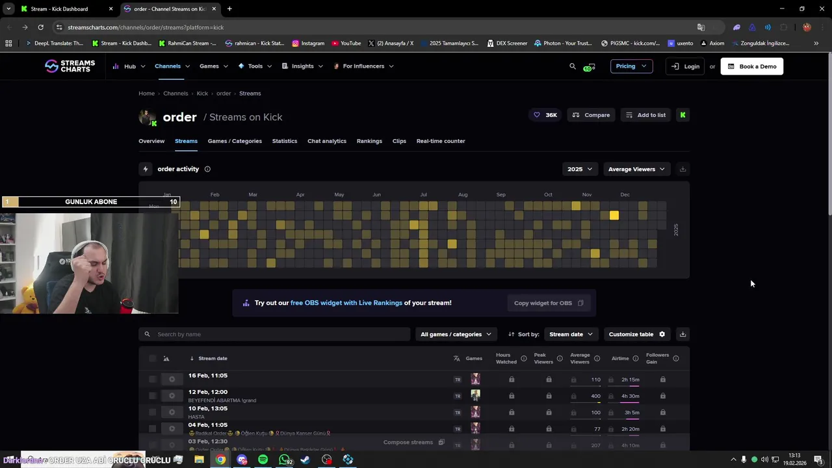
Task: Click the Customize table button
Action: (637, 334)
